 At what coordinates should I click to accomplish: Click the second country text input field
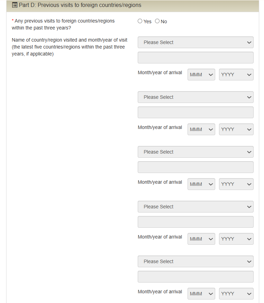coord(195,112)
